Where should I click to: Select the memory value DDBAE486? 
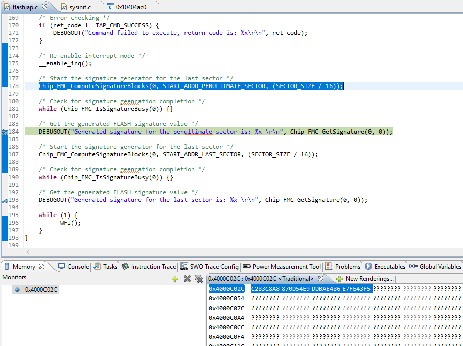(326, 289)
